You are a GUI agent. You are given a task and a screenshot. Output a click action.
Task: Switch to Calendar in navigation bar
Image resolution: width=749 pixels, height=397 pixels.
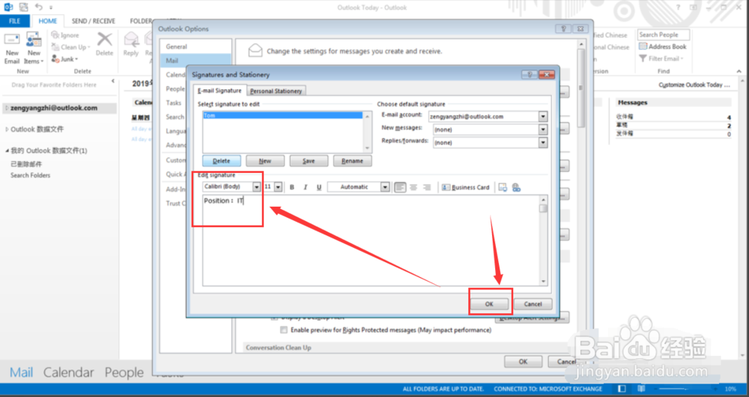[69, 372]
